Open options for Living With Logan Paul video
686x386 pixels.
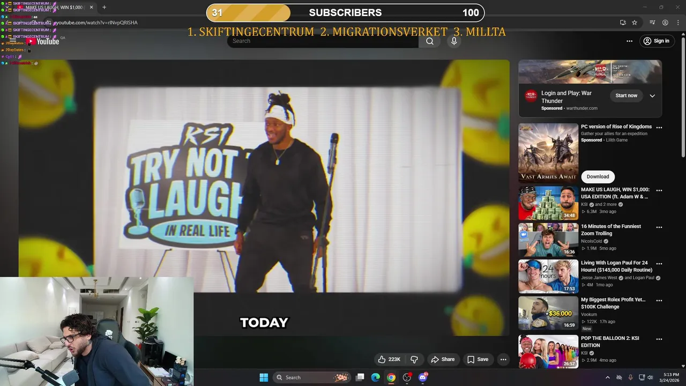pos(659,264)
